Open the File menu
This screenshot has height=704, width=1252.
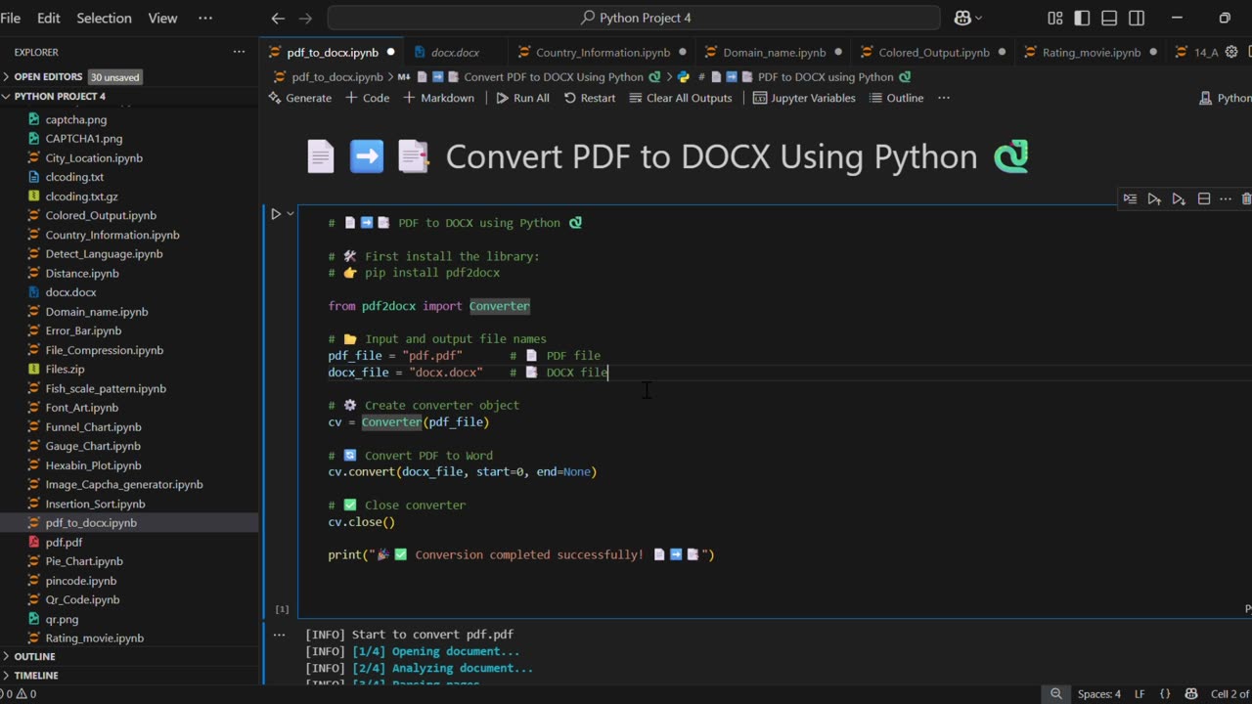(x=11, y=18)
